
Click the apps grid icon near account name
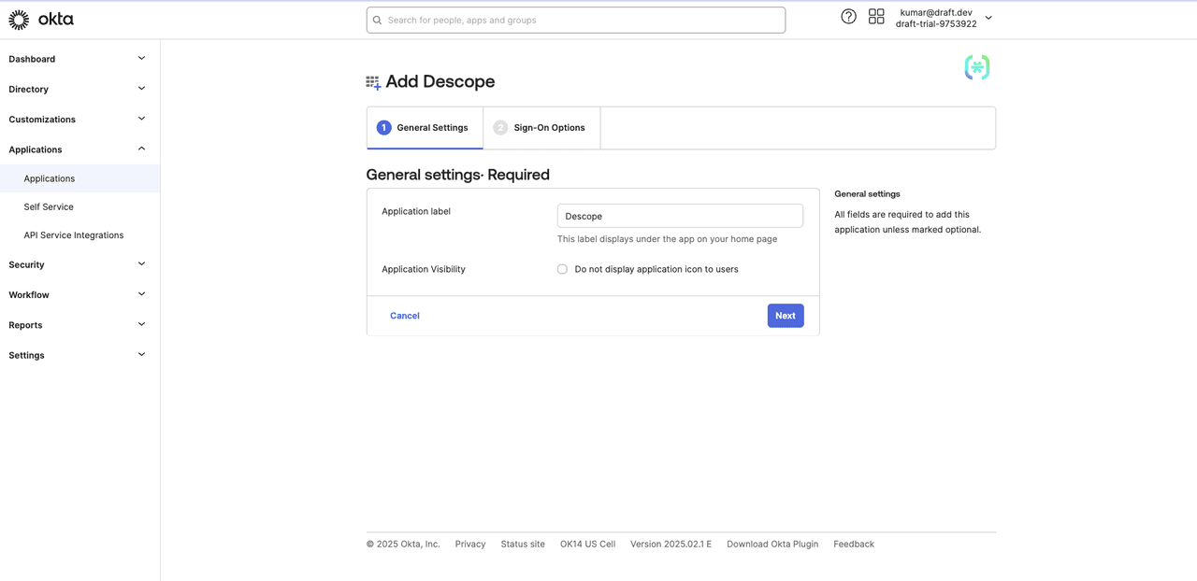click(x=876, y=16)
